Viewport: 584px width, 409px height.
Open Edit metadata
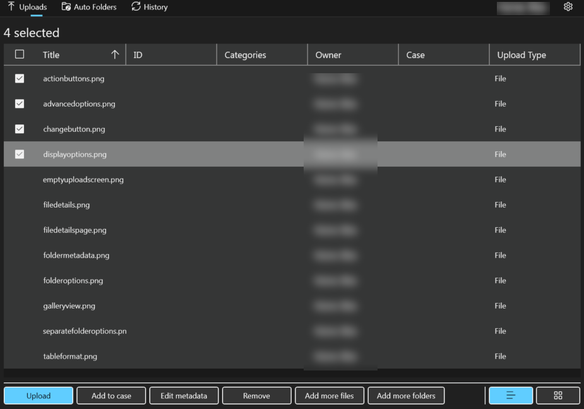point(184,395)
